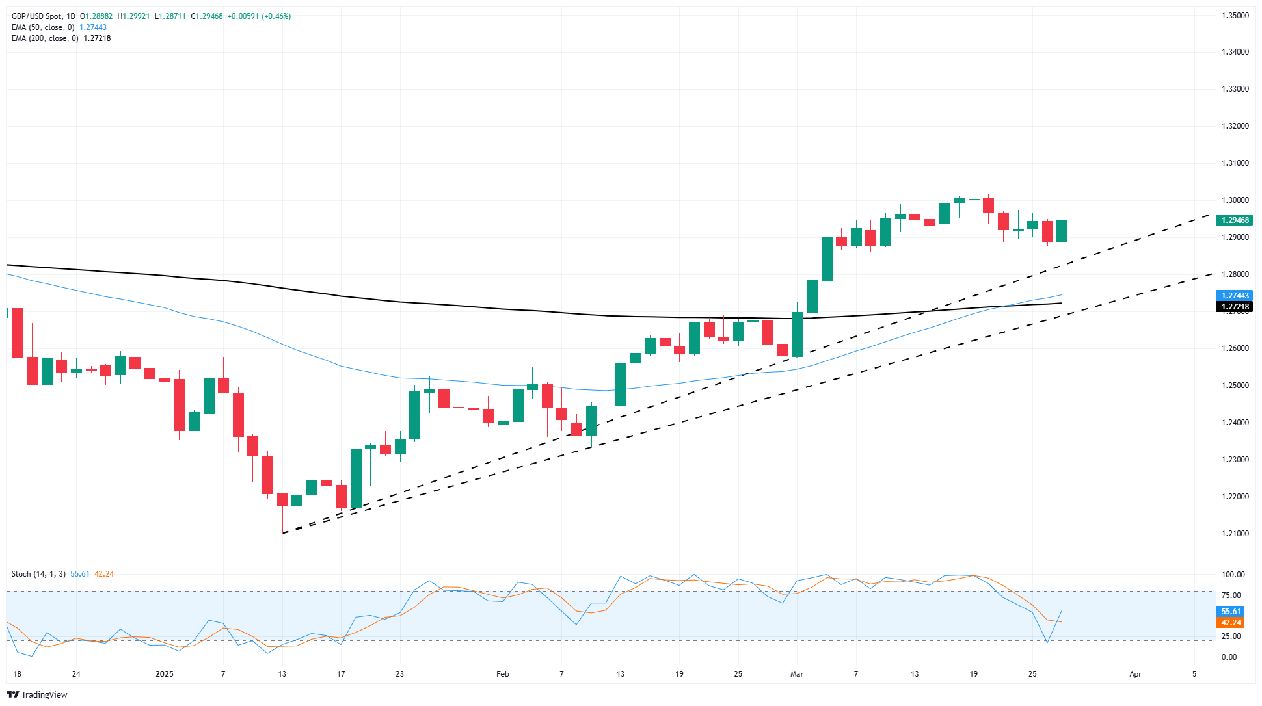Click the 1.21000 level on the price axis
Screen dimensions: 1262x706
1235,534
